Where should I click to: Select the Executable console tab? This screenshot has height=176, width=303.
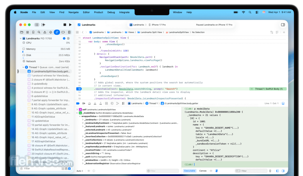tap(189, 171)
